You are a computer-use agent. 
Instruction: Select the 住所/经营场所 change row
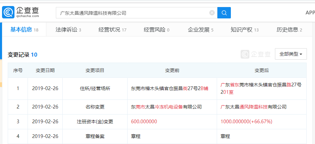95,89
